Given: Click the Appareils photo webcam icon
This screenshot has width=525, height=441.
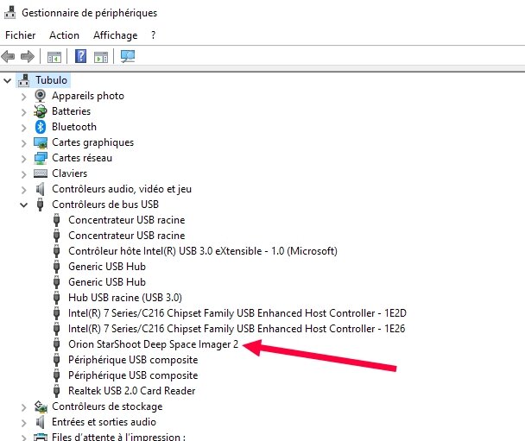Looking at the screenshot, I should click(x=41, y=96).
